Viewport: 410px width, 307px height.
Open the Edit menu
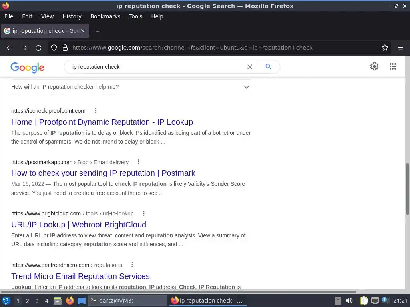click(27, 16)
